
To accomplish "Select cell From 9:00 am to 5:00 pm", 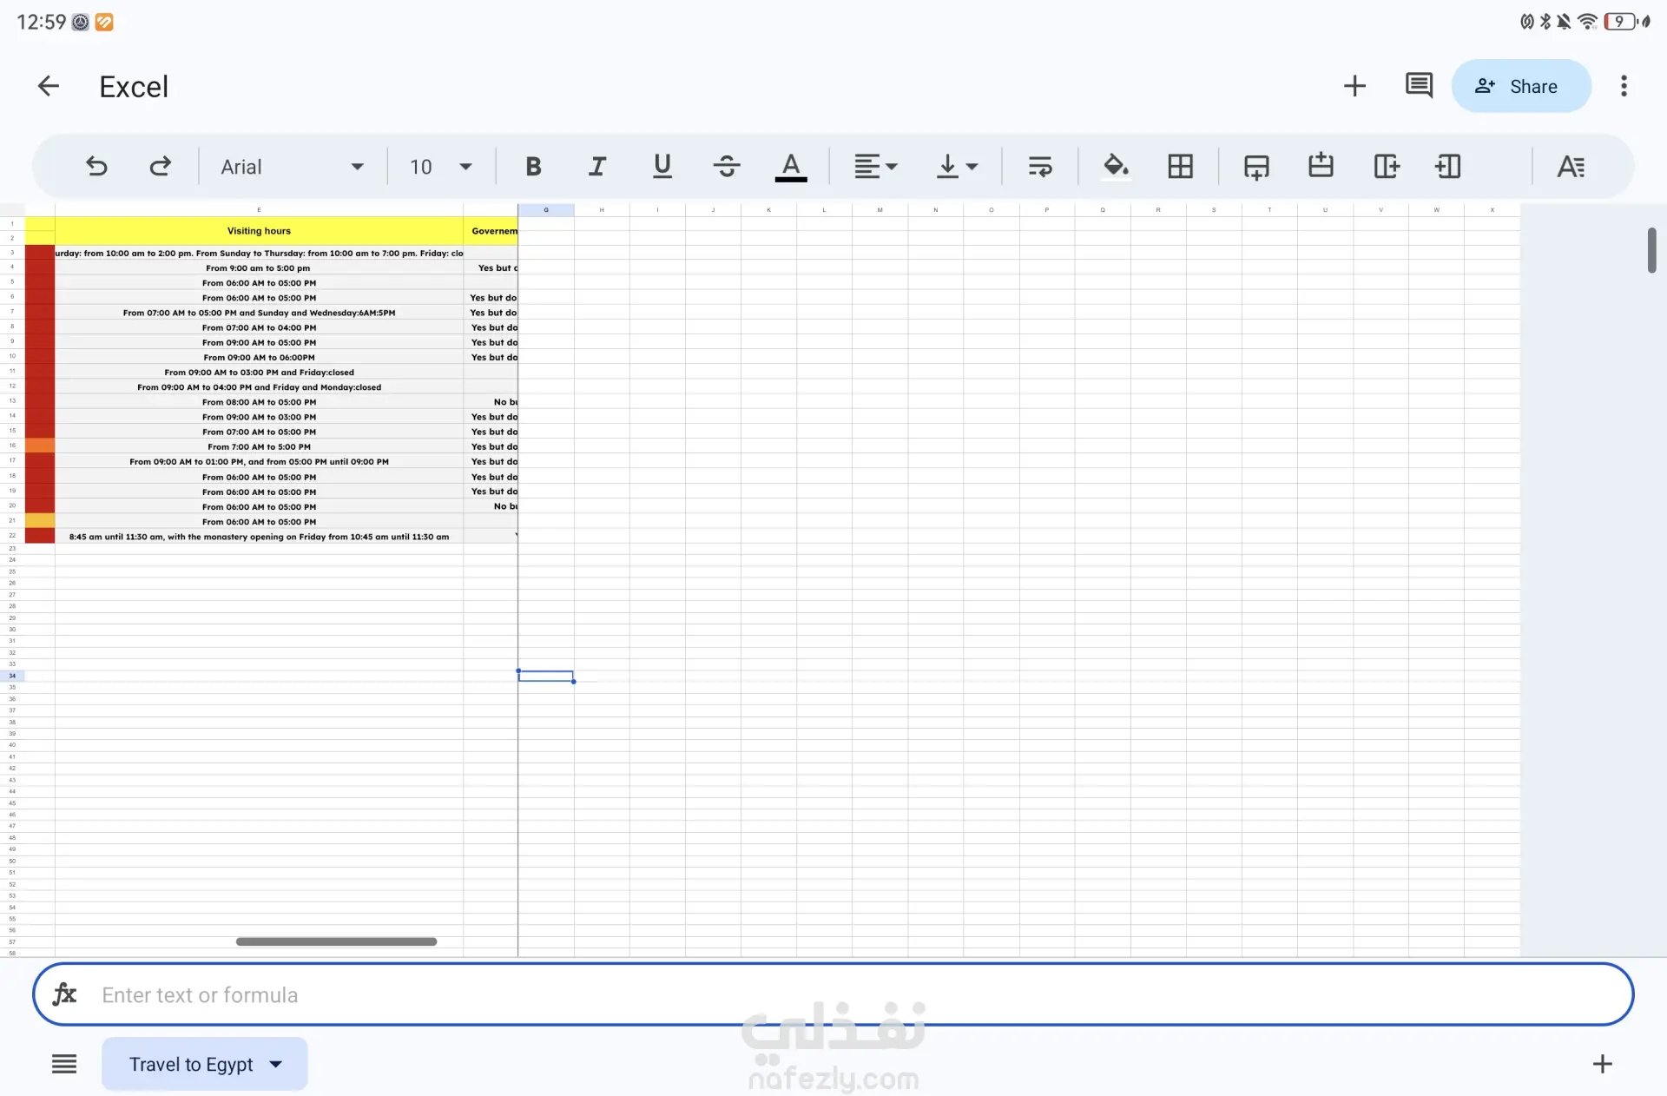I will click(x=259, y=268).
